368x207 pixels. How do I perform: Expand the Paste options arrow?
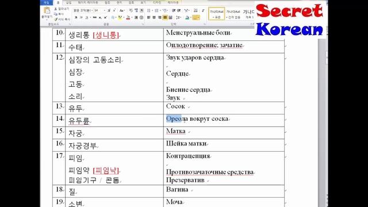point(47,20)
